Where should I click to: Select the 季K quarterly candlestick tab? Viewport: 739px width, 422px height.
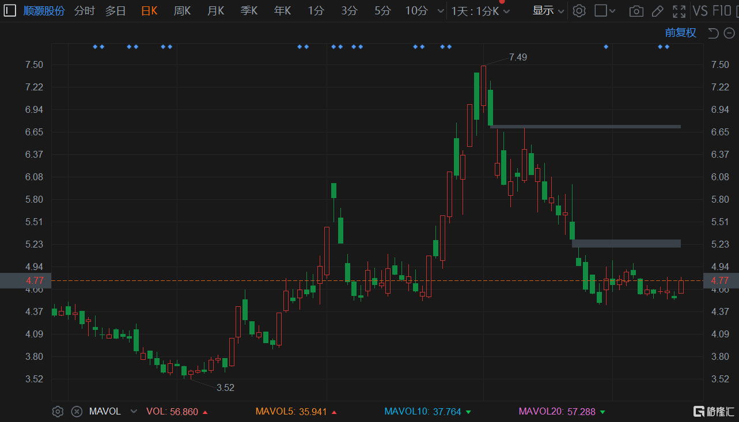(x=249, y=10)
